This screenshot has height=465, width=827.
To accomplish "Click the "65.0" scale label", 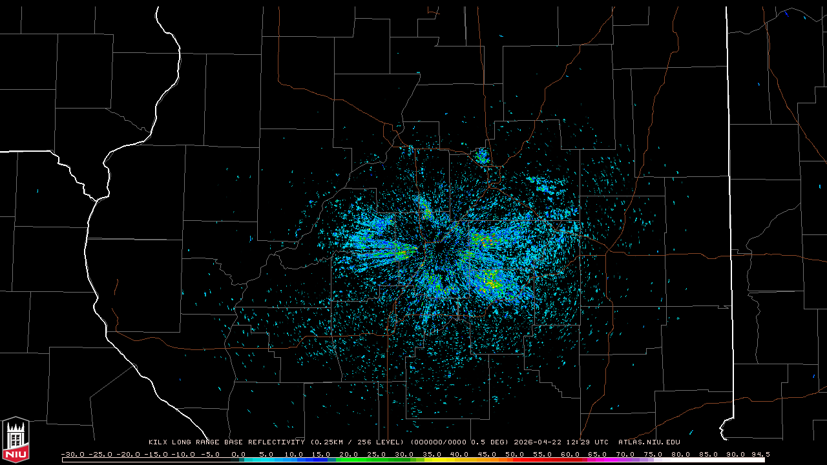I will point(599,454).
